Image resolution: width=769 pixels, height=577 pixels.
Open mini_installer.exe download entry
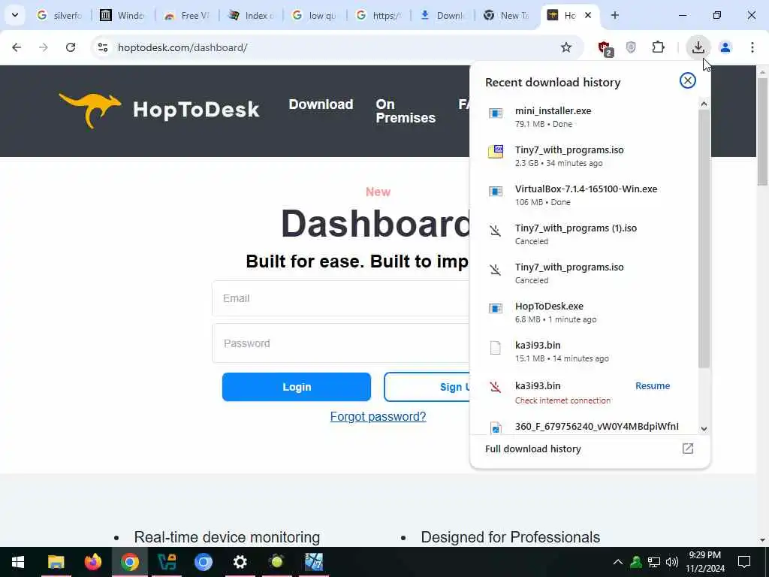tap(584, 116)
